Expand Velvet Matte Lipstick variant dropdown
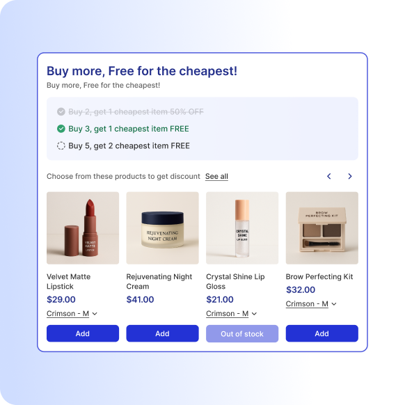The height and width of the screenshot is (405, 405). coord(72,314)
